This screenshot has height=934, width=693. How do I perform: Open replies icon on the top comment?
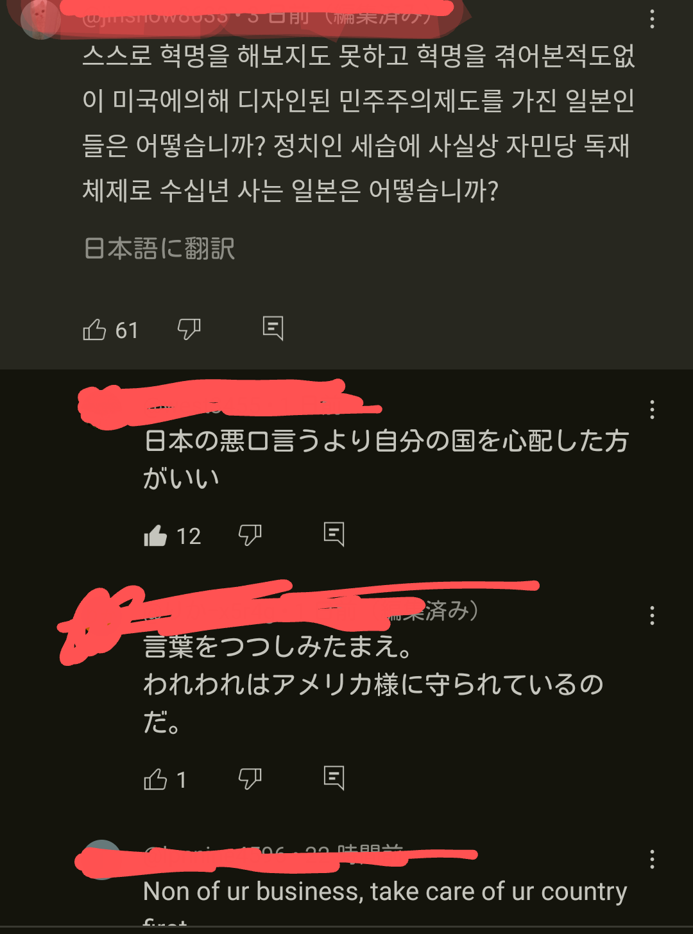pos(273,328)
